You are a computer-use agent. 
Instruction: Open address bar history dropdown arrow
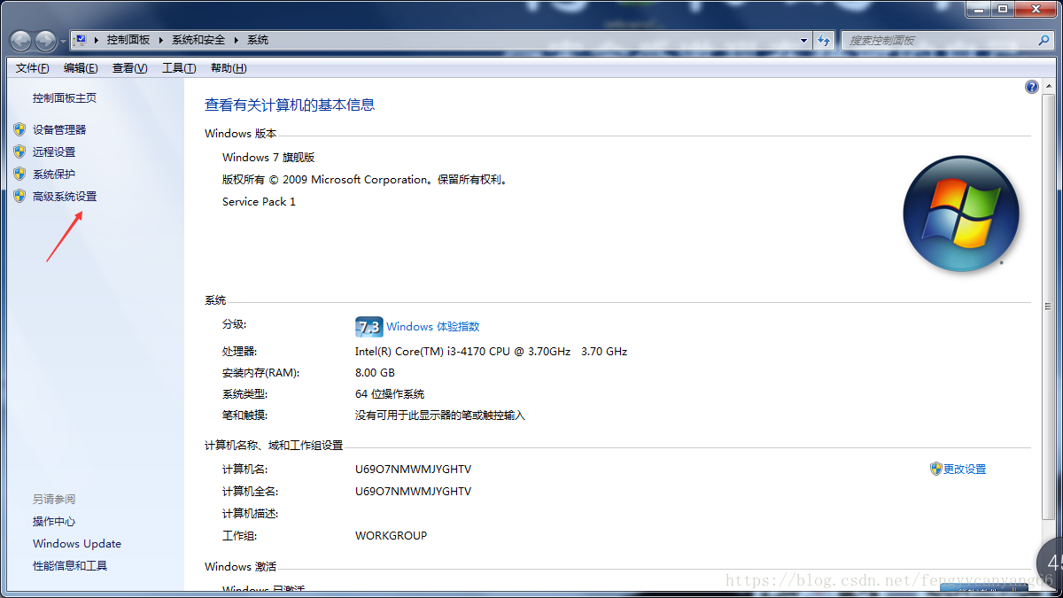click(x=804, y=40)
